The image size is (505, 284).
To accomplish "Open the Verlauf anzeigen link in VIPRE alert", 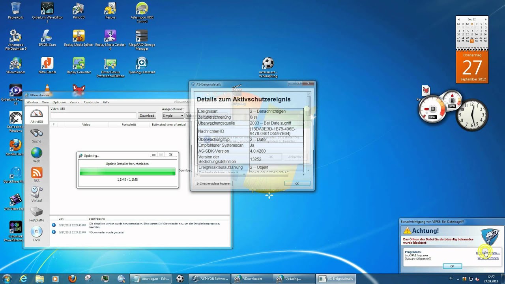I will tap(488, 258).
